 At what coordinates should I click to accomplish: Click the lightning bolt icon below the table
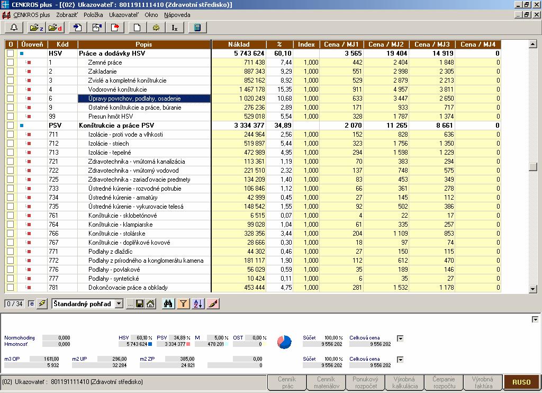tap(42, 303)
